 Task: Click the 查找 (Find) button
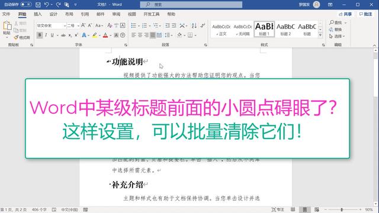point(336,22)
